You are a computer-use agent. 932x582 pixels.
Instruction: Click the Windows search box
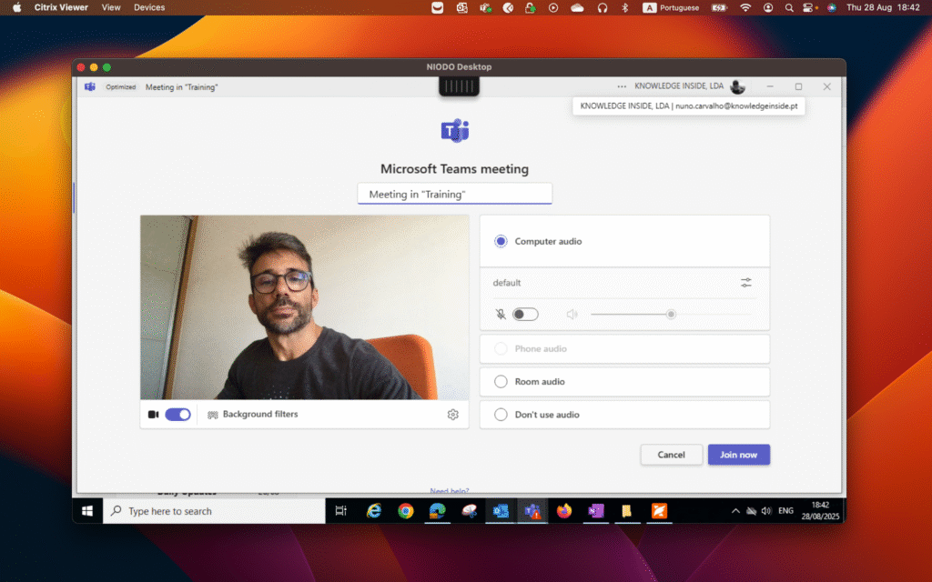coord(215,511)
